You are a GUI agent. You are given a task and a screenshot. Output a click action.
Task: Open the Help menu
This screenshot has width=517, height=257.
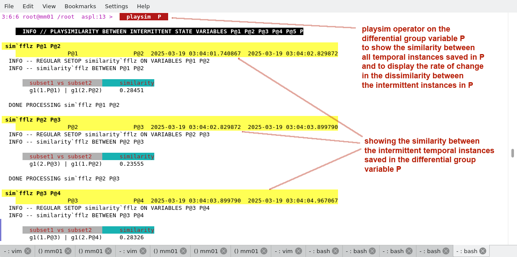point(143,6)
